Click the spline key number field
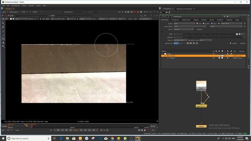The height and width of the screenshot is (141, 251). (x=176, y=43)
